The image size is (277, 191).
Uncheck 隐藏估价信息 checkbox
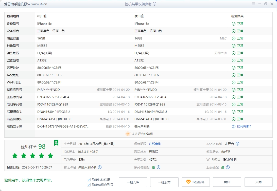89,180
